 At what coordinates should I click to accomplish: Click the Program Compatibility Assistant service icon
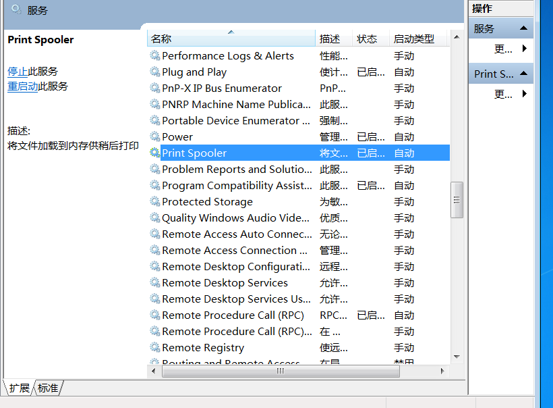[155, 186]
